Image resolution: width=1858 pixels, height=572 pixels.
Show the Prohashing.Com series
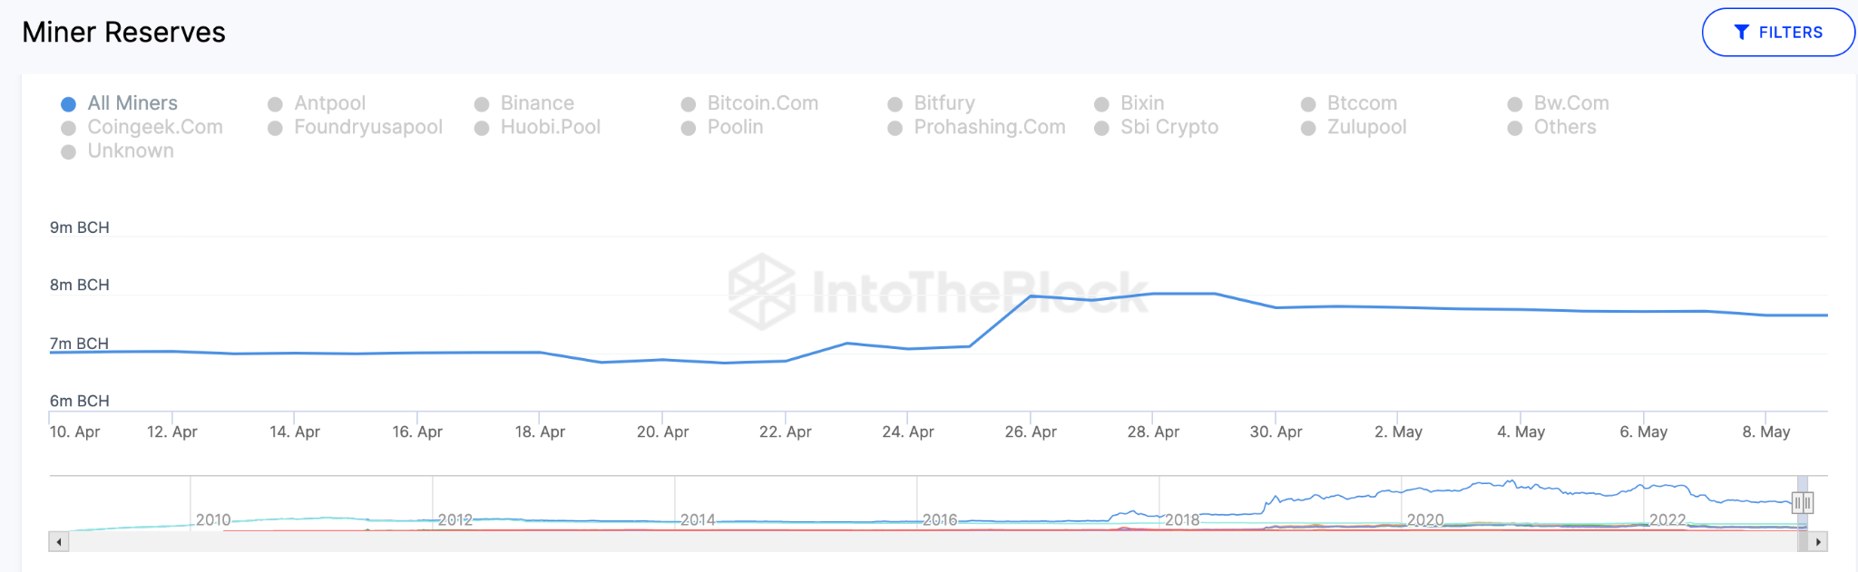coord(989,128)
